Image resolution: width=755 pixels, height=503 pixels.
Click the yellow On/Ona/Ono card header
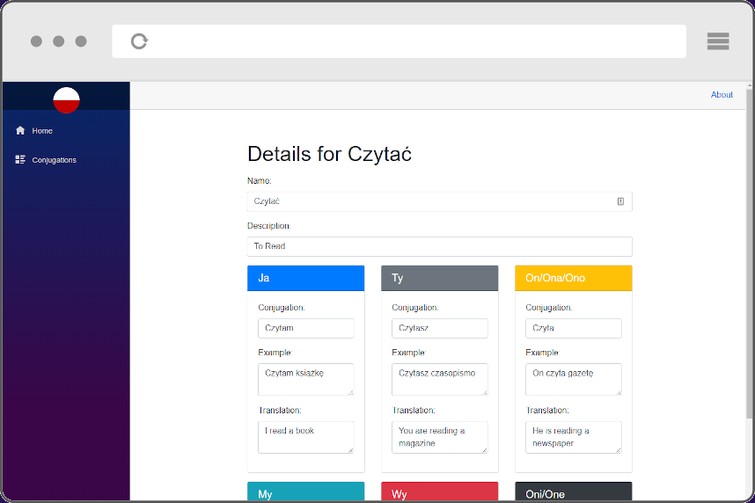pos(573,278)
